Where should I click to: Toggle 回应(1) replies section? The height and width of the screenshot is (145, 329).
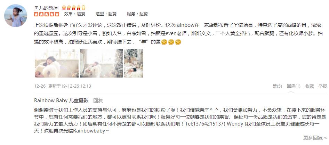[294, 86]
